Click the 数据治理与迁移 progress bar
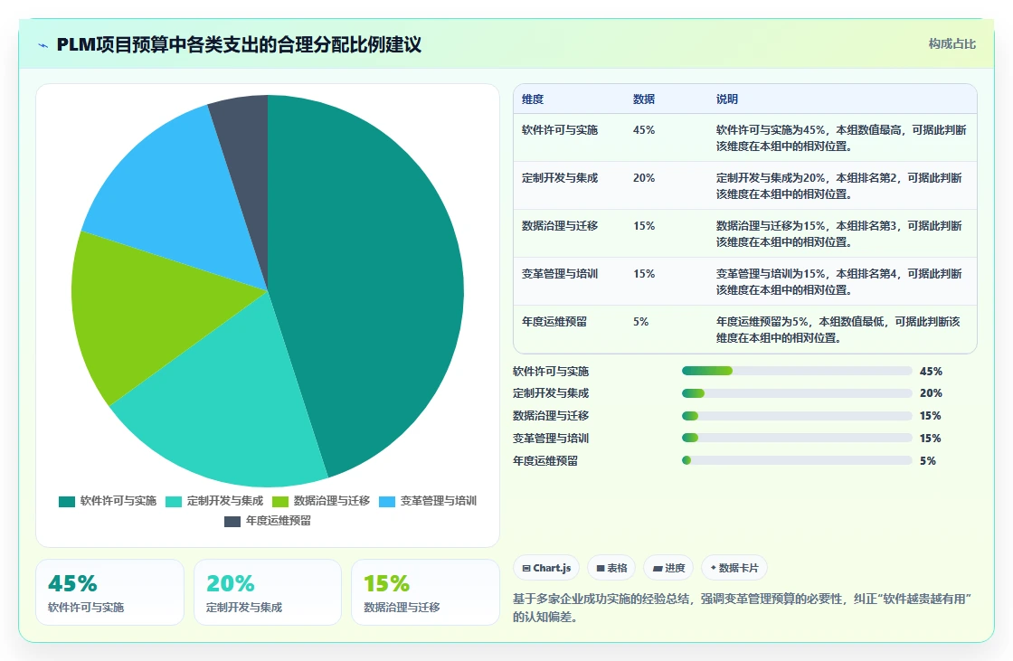Image resolution: width=1013 pixels, height=661 pixels. click(x=797, y=416)
